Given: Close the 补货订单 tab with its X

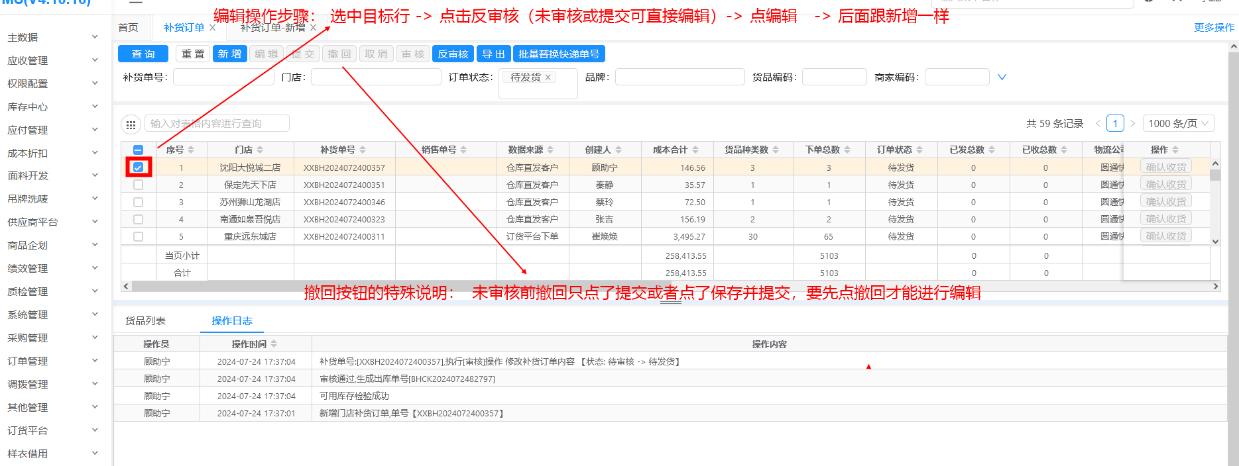Looking at the screenshot, I should pos(212,28).
